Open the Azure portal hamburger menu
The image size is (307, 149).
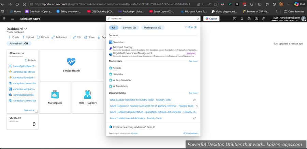pyautogui.click(x=3, y=19)
